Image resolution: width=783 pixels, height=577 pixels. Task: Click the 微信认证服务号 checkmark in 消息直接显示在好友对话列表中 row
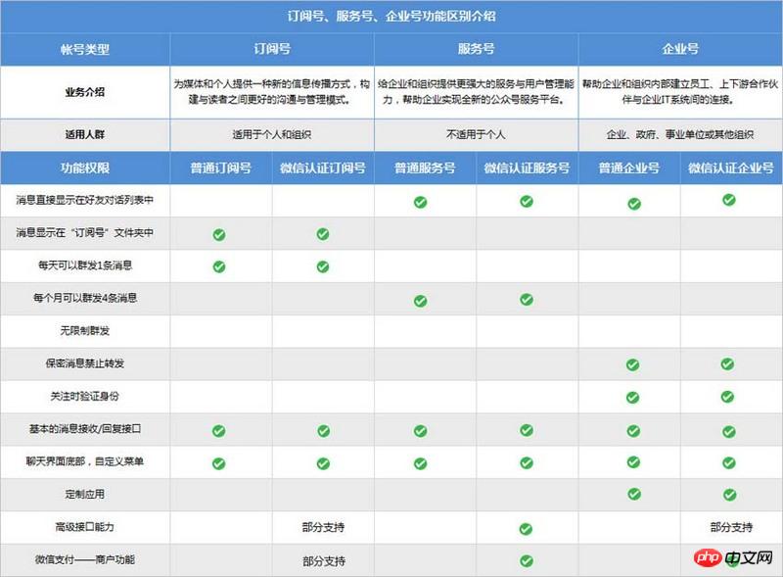tap(527, 201)
